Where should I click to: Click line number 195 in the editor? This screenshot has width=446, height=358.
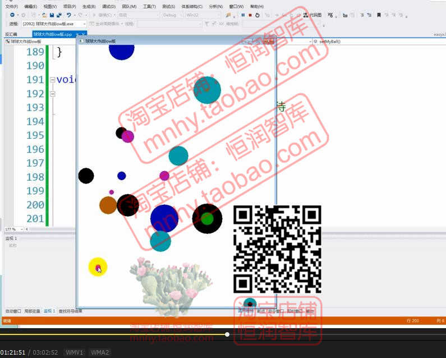[35, 135]
